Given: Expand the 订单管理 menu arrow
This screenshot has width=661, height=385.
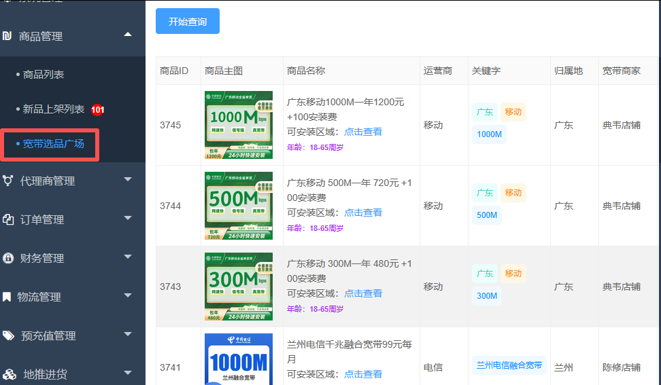Looking at the screenshot, I should pyautogui.click(x=128, y=218).
